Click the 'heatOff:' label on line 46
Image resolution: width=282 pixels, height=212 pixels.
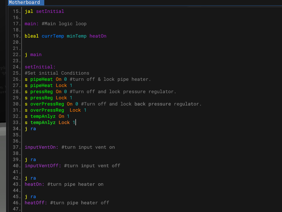click(36, 203)
